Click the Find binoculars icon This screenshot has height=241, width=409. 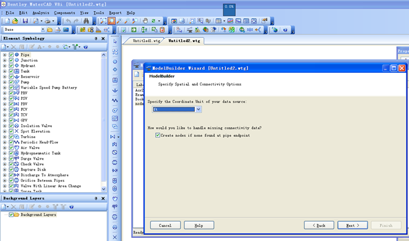[x=87, y=21]
